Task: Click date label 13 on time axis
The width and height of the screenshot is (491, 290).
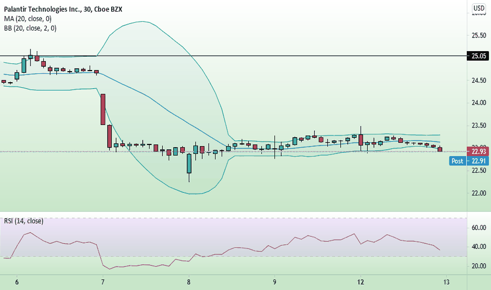Action: click(x=446, y=282)
